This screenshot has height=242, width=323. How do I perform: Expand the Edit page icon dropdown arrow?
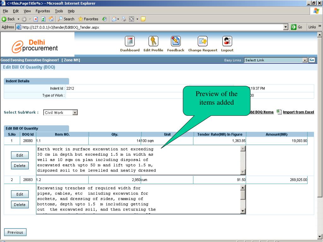click(137, 19)
